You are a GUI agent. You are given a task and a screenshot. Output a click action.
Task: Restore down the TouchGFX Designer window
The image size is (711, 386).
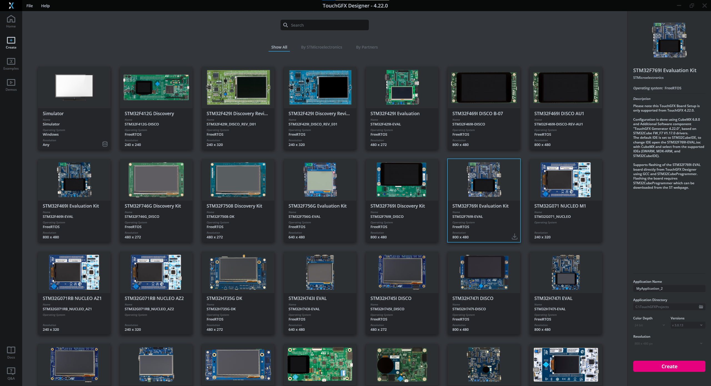(x=692, y=6)
